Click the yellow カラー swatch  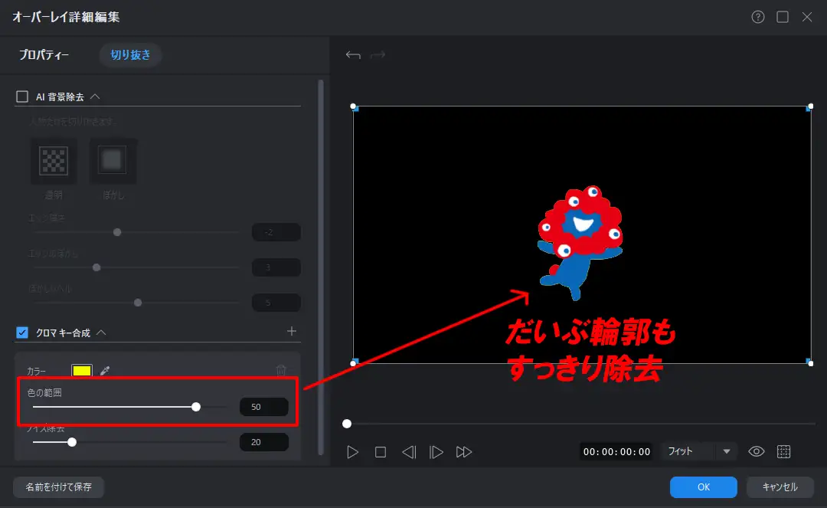pyautogui.click(x=82, y=371)
